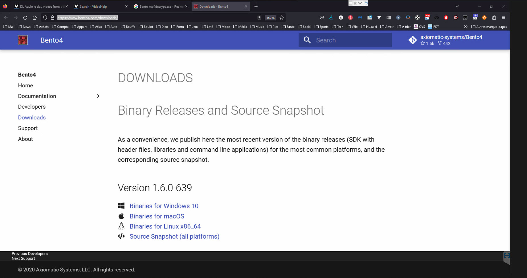Click the TeamViewer side panel icon
This screenshot has width=527, height=278.
pyautogui.click(x=507, y=256)
